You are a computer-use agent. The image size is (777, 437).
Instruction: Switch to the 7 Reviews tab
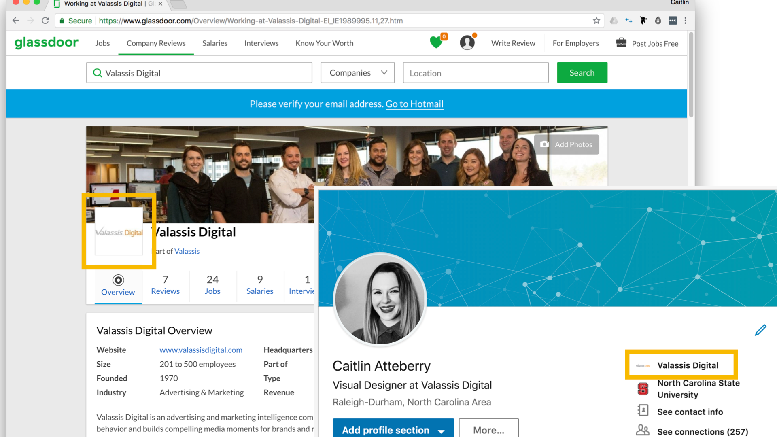point(165,285)
